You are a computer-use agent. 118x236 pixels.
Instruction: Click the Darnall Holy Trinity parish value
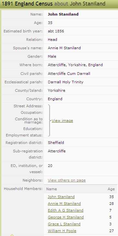[x=65, y=82]
